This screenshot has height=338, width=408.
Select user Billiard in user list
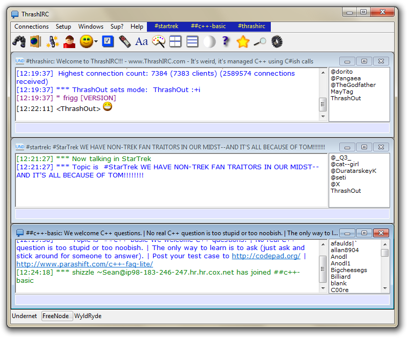(x=340, y=277)
